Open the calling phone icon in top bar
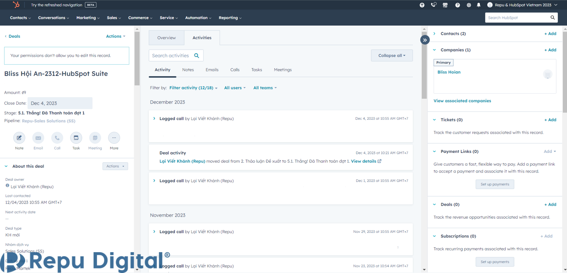Viewport: 567px width, 273px height. (x=434, y=5)
